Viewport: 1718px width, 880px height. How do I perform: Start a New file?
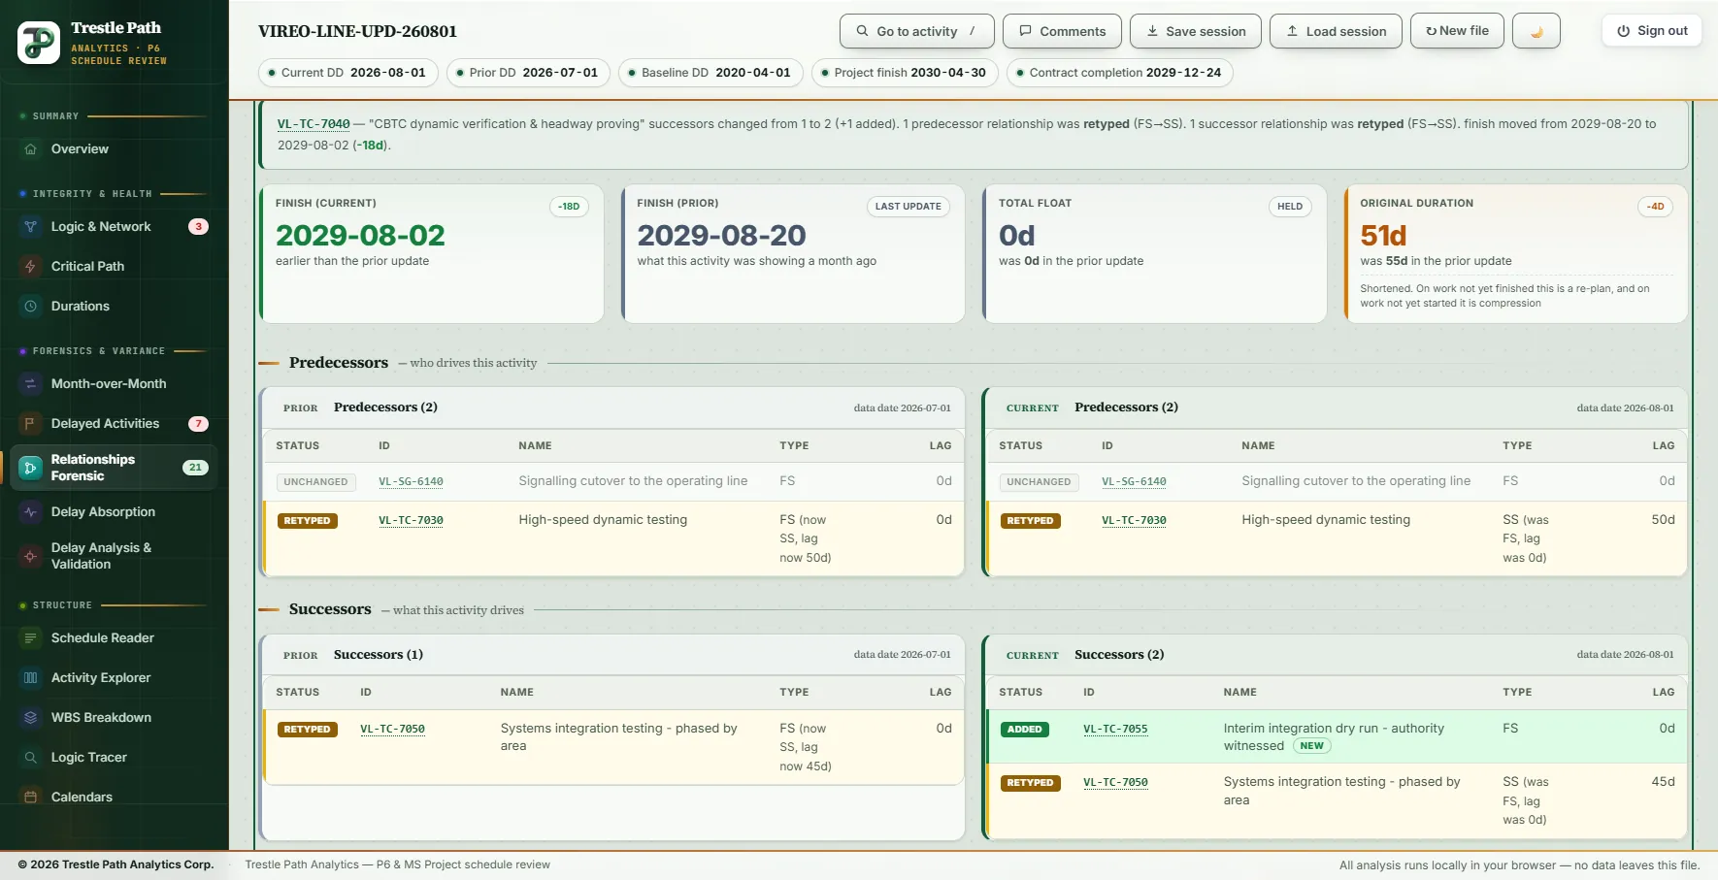click(1457, 31)
